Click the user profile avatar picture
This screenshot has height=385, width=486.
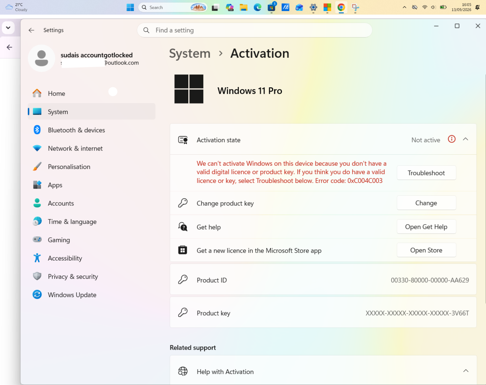pyautogui.click(x=41, y=58)
